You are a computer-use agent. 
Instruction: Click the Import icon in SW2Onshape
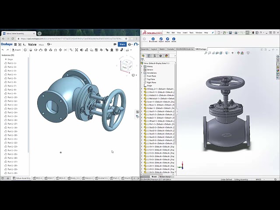(167, 40)
